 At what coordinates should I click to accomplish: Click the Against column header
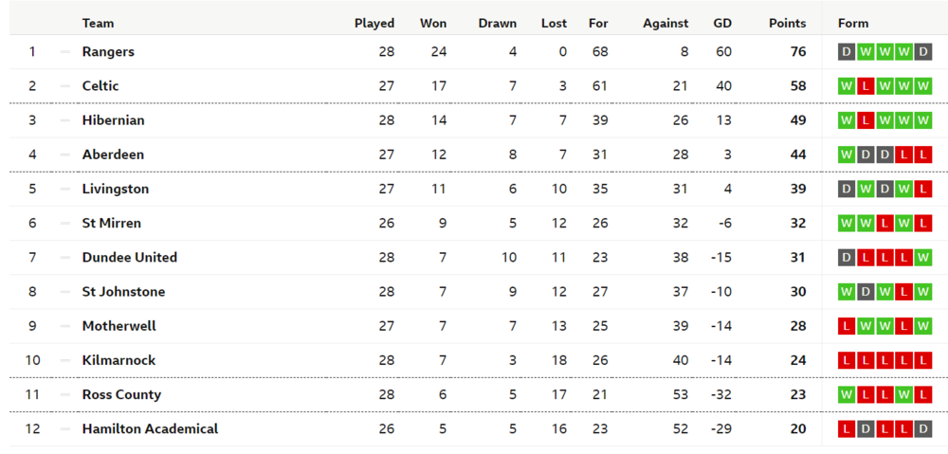coord(665,23)
